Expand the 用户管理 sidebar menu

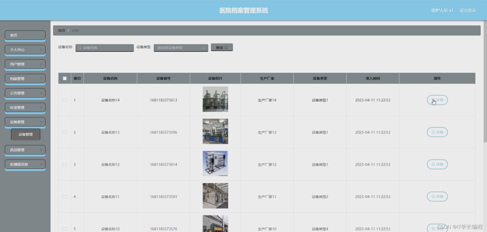pyautogui.click(x=25, y=64)
